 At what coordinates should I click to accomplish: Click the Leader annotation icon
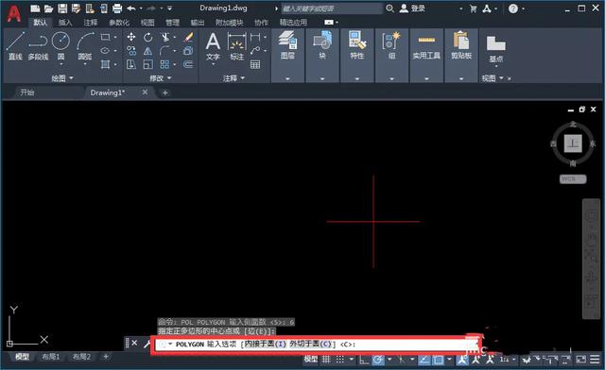pyautogui.click(x=255, y=50)
